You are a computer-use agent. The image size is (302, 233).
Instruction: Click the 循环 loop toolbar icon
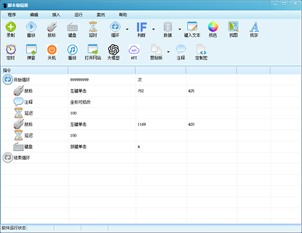click(115, 27)
